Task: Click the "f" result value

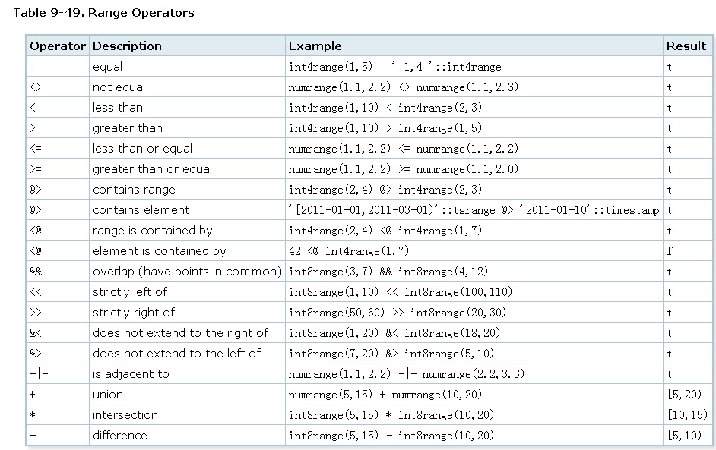Action: 670,250
